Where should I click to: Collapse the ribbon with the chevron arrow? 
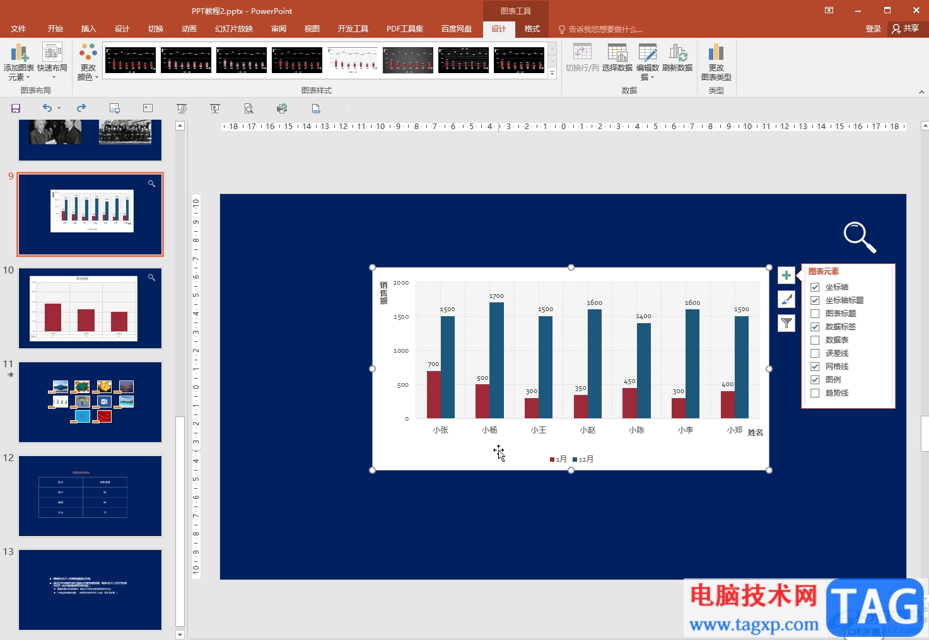point(921,92)
